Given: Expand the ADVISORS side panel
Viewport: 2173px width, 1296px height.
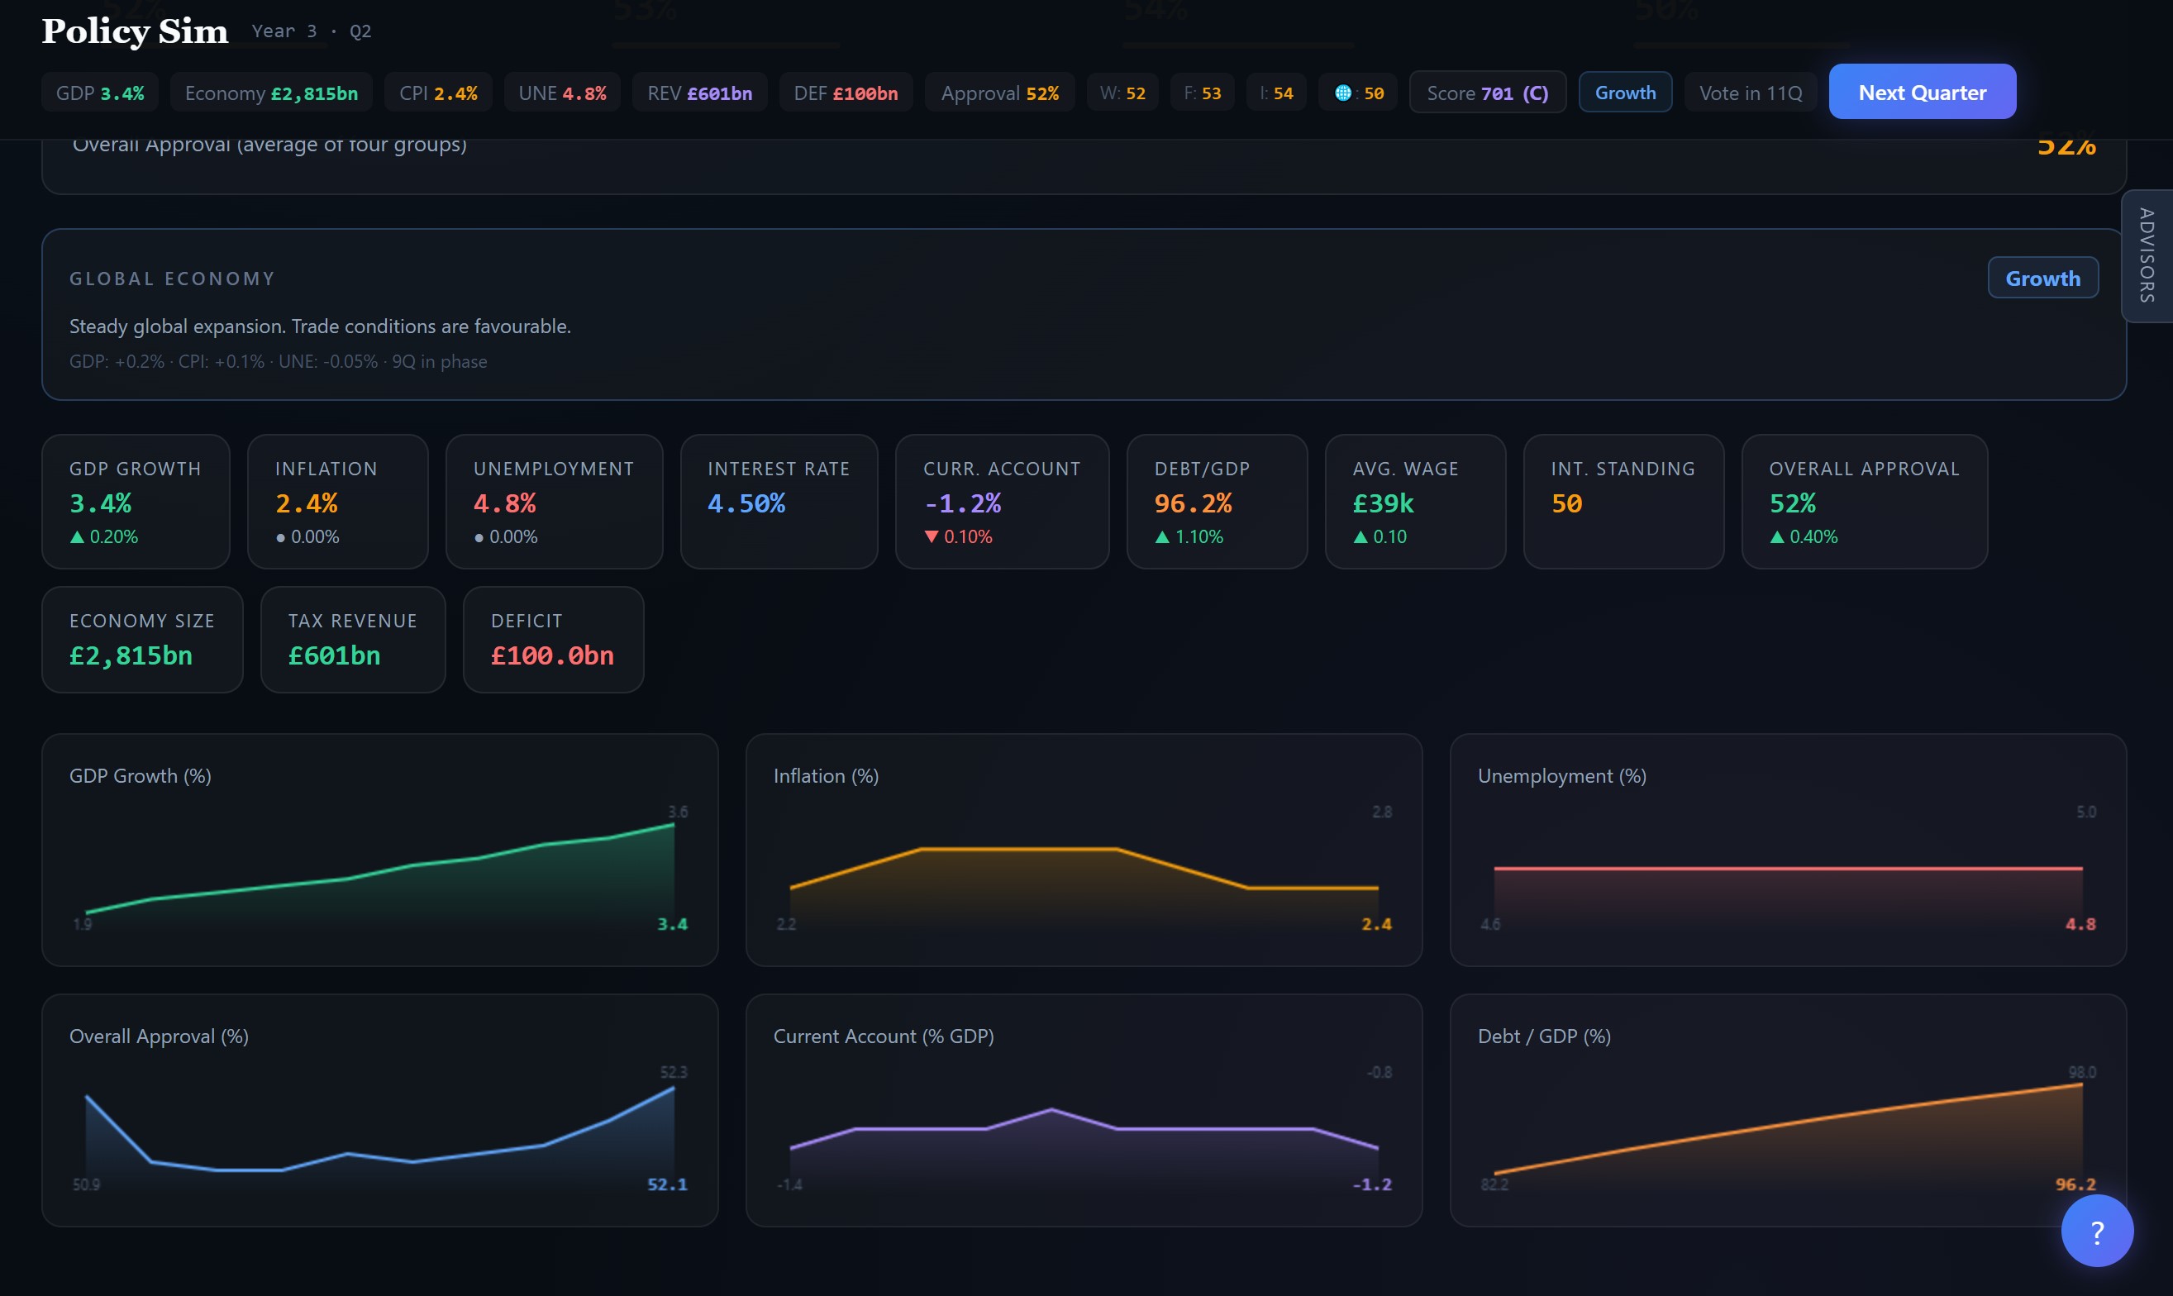Looking at the screenshot, I should pyautogui.click(x=2146, y=255).
